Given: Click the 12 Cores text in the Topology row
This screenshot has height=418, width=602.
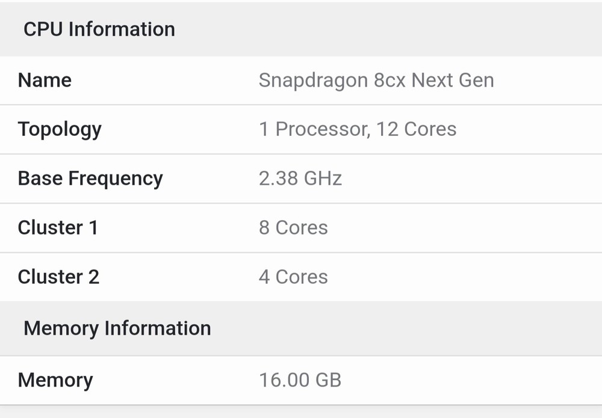Looking at the screenshot, I should coord(417,129).
